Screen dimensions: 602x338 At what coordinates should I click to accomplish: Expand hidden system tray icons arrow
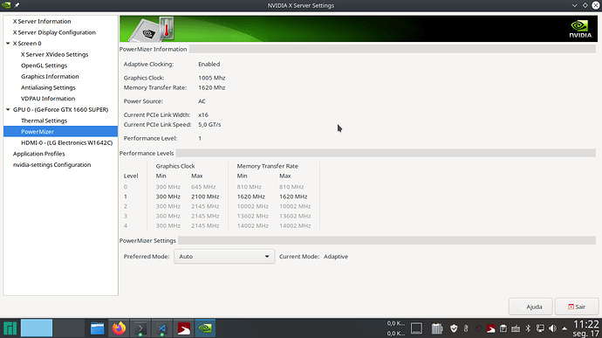(x=564, y=328)
